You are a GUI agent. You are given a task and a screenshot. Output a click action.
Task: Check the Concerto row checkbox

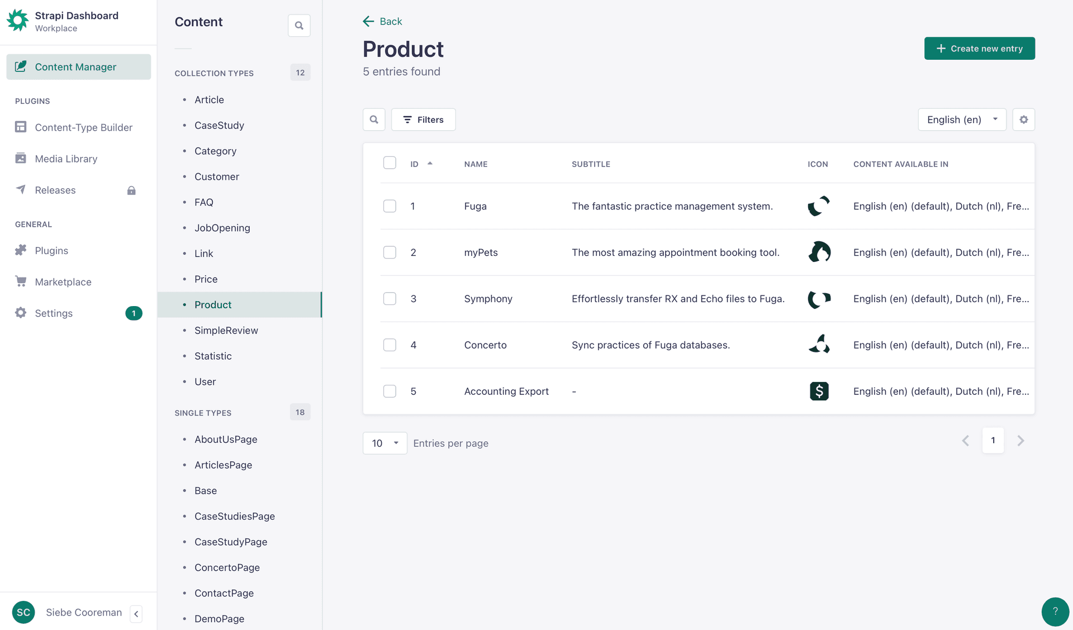(x=390, y=345)
